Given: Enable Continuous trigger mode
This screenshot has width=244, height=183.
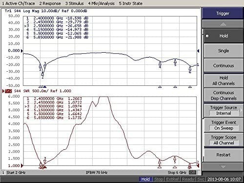Looking at the screenshot, I should coord(224,66).
